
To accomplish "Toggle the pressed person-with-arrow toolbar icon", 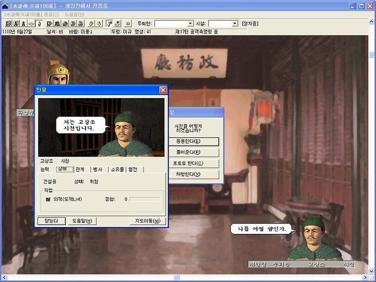I will 109,23.
